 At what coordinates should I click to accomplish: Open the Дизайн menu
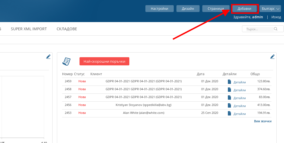coord(188,9)
